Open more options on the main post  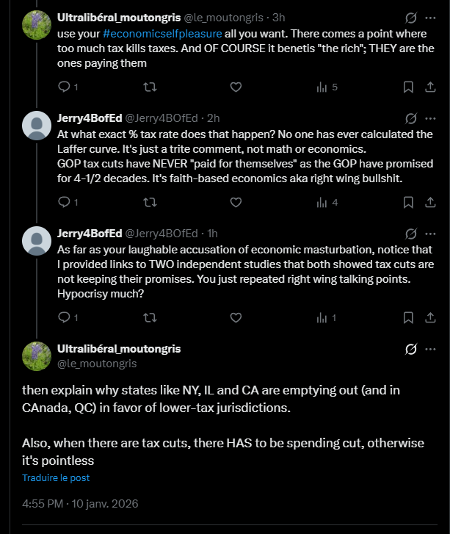click(x=432, y=349)
